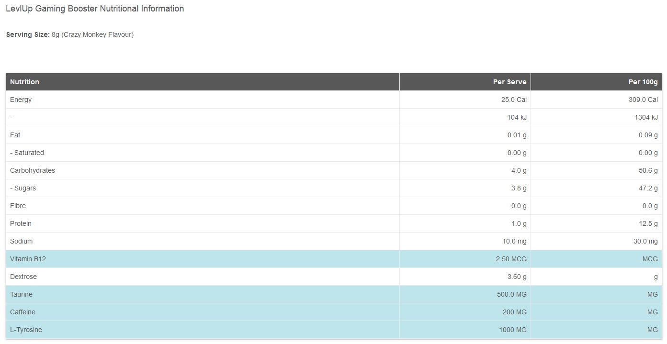Screen dimensions: 667x344
Task: Select the 'L-Tyrosine' row label
Action: [26, 330]
